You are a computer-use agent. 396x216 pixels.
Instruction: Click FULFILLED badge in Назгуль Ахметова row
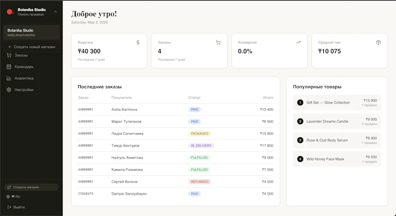pyautogui.click(x=199, y=158)
